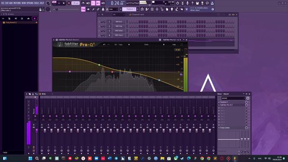This screenshot has width=288, height=162.
Task: Open the EDIT menu
Action: pos(7,3)
